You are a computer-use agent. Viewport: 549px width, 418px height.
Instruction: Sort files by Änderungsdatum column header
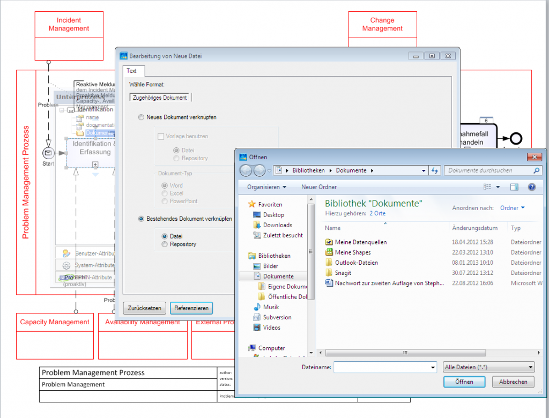(x=475, y=228)
